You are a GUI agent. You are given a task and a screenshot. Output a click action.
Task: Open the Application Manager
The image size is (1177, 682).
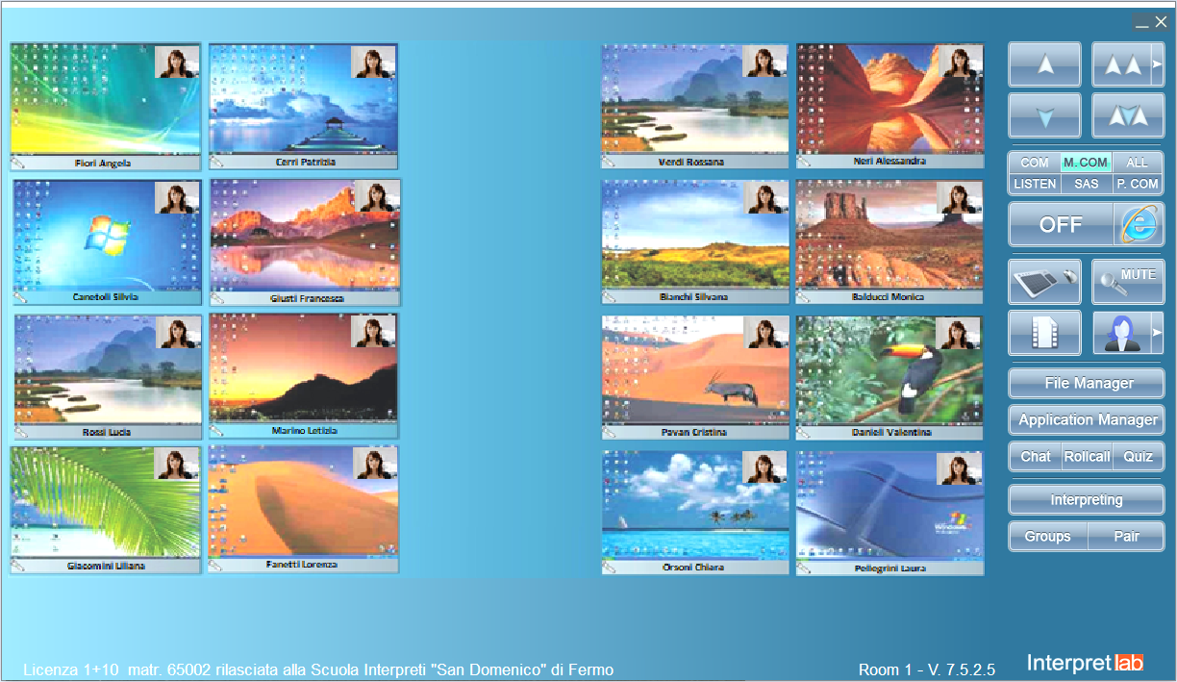(1087, 419)
